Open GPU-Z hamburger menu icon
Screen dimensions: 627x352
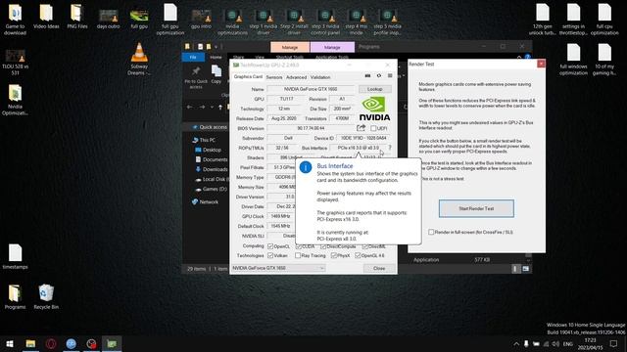[x=390, y=76]
